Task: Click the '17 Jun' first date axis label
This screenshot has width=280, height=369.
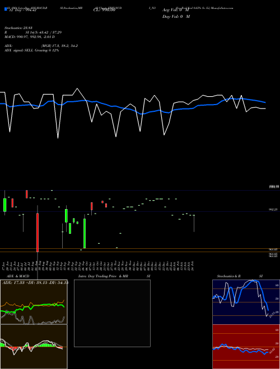Action: click(4, 266)
